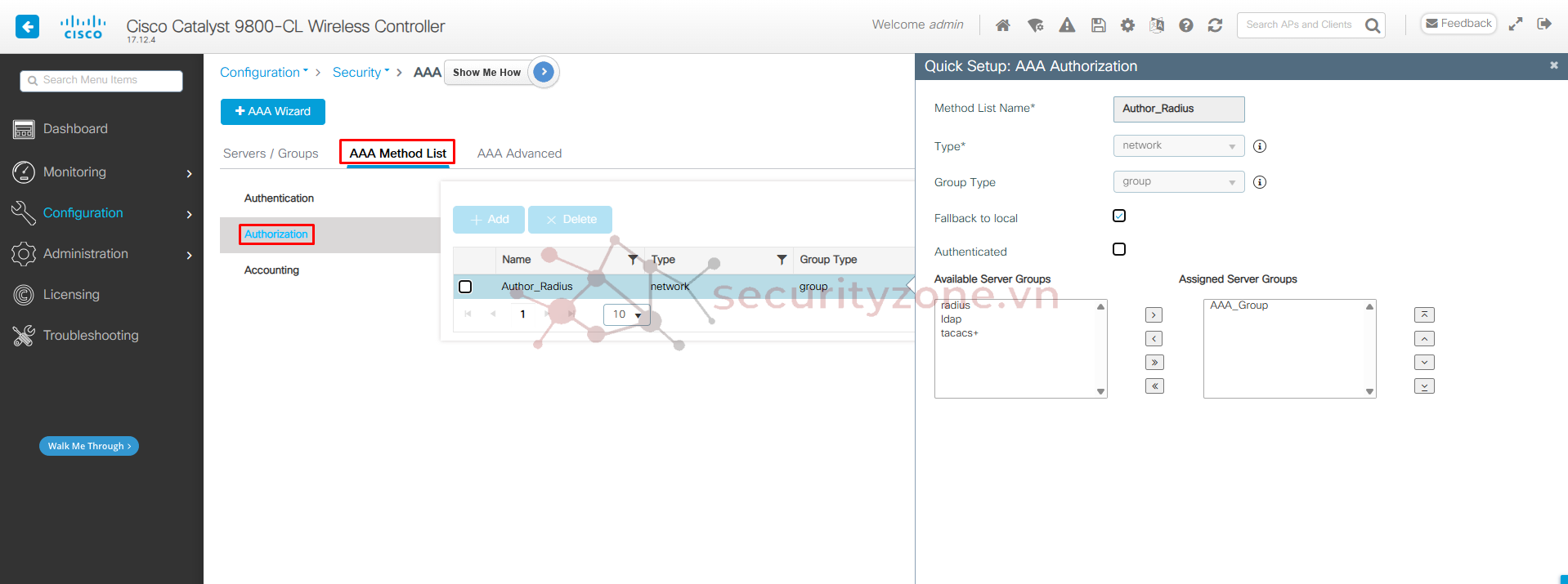Open the Group Type dropdown
Screen dimensions: 1568x584
(1178, 181)
